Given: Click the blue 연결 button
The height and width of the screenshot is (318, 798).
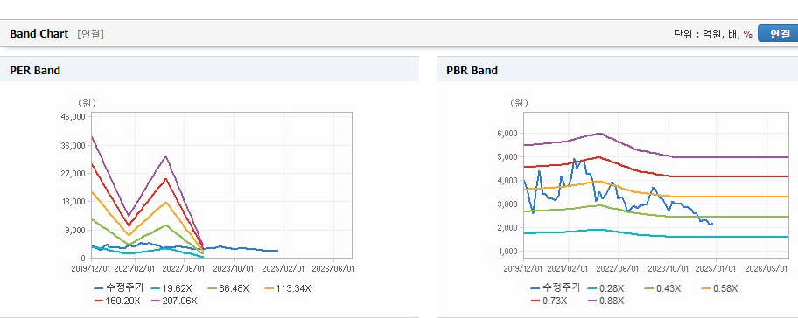Looking at the screenshot, I should tap(778, 34).
